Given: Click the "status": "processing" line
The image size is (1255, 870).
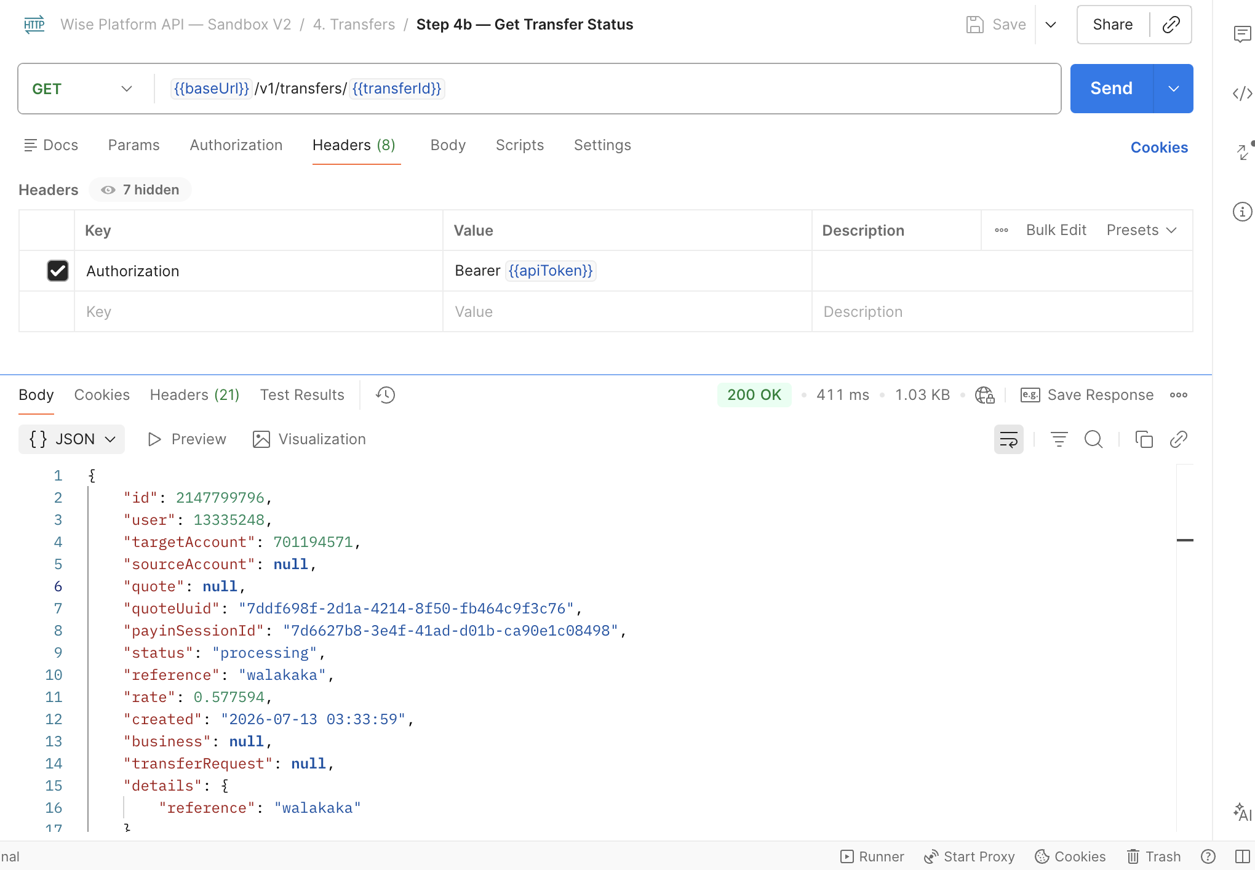Looking at the screenshot, I should [x=225, y=653].
